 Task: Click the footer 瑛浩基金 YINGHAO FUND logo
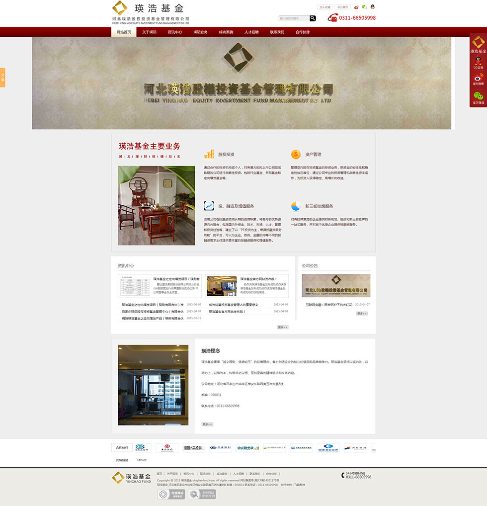(x=131, y=478)
